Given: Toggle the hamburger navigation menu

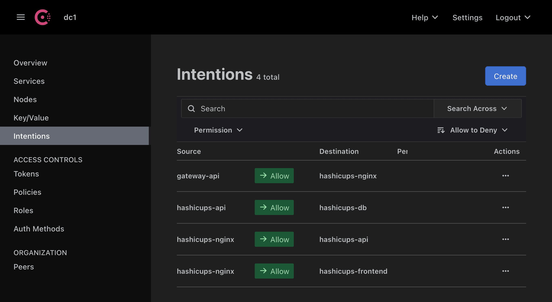Looking at the screenshot, I should (x=21, y=17).
